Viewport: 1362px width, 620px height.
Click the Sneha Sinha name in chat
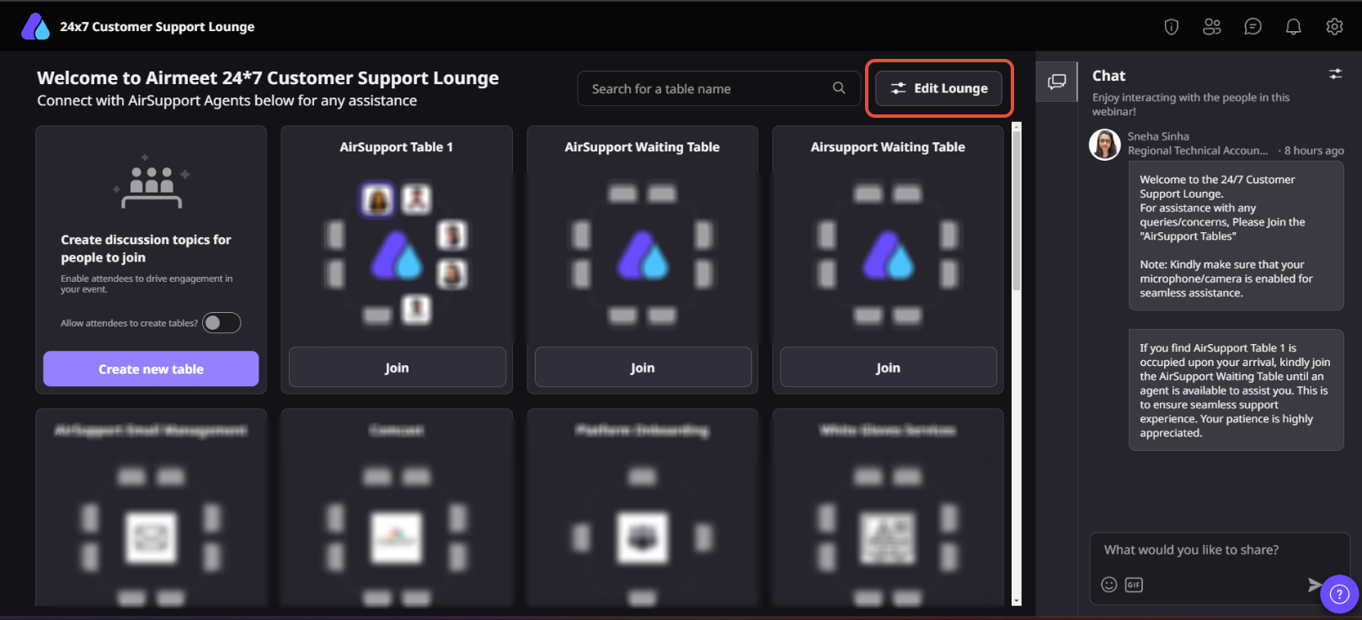pos(1158,136)
